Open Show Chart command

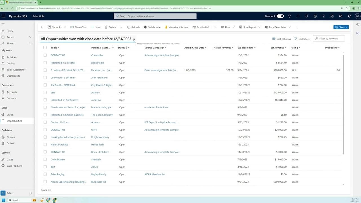click(x=79, y=27)
